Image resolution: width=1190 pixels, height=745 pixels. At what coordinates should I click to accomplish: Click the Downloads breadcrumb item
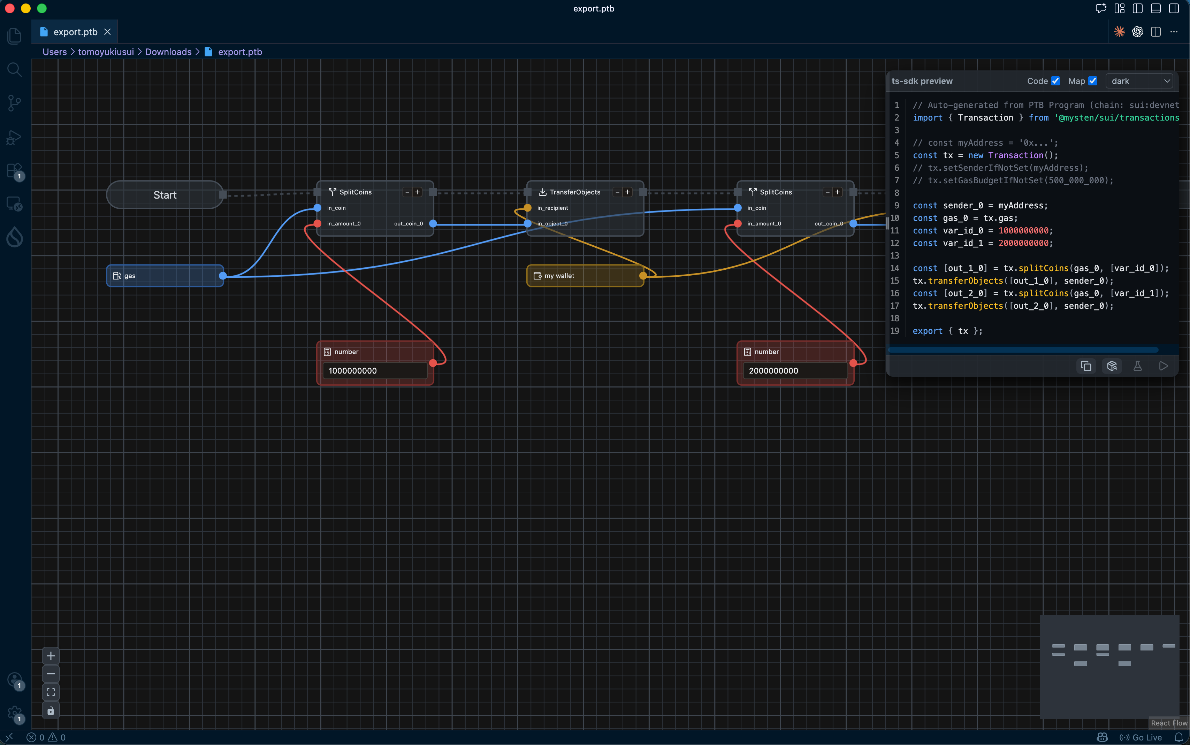(x=168, y=52)
